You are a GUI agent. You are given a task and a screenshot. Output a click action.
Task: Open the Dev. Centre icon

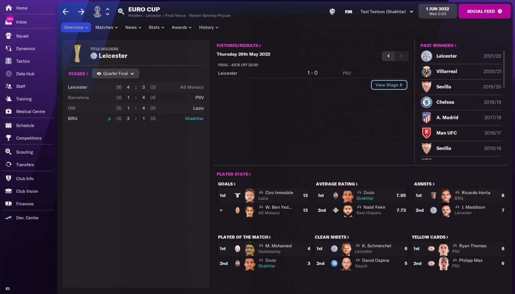pos(8,217)
